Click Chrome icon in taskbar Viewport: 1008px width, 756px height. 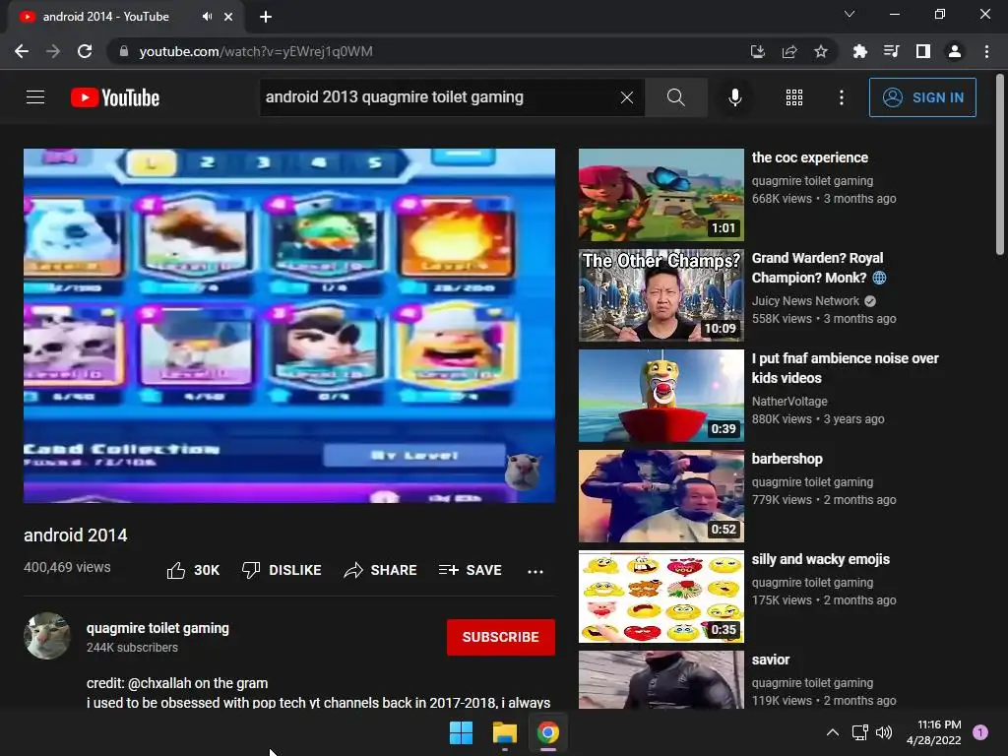[x=547, y=732]
